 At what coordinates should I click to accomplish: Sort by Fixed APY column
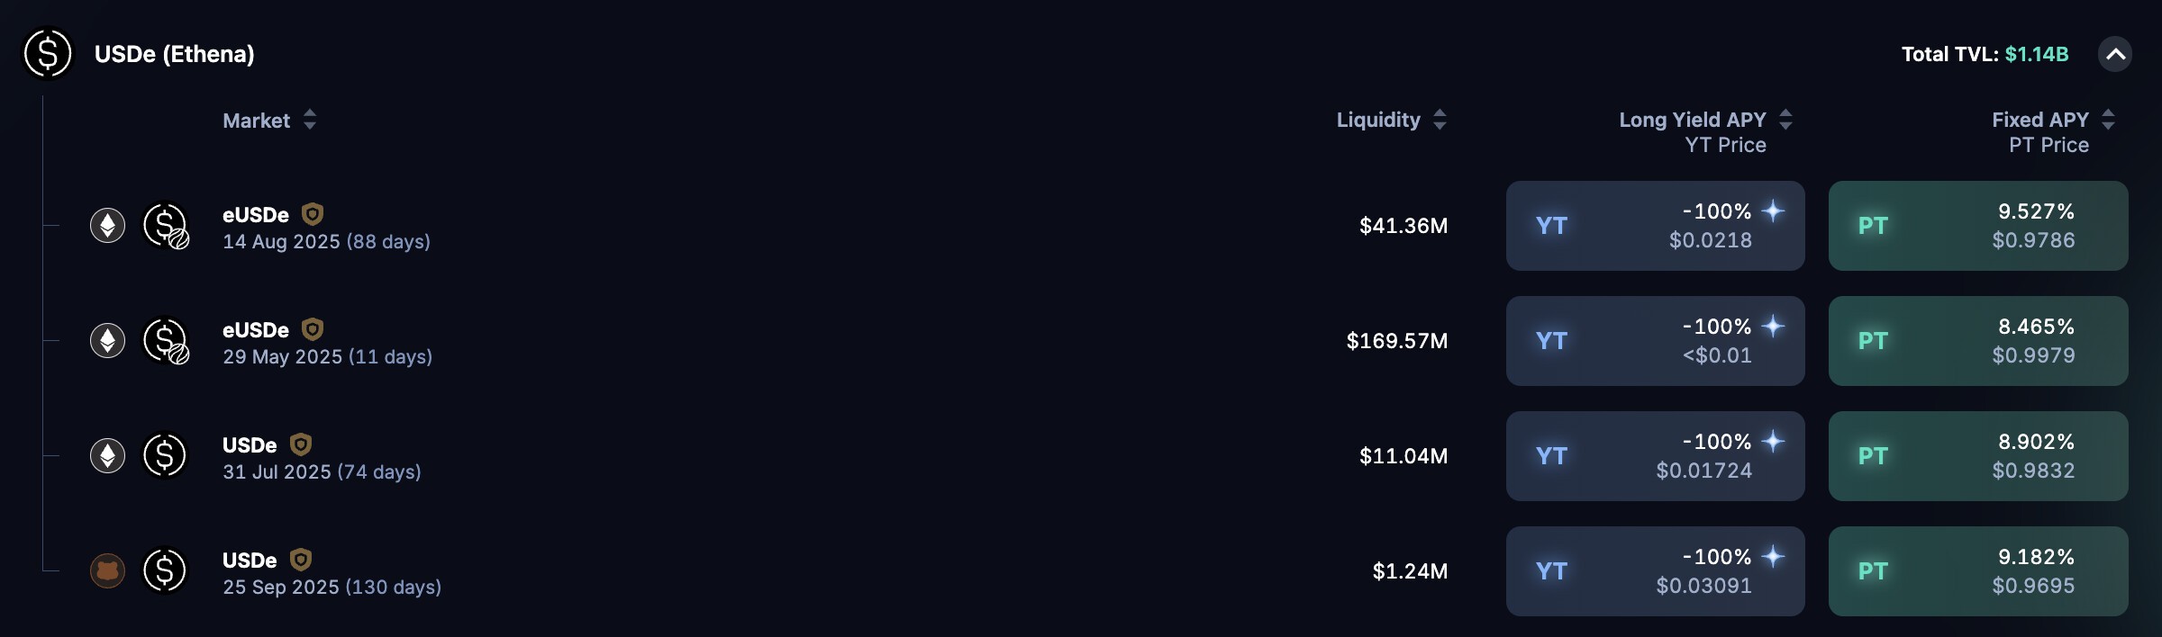pyautogui.click(x=2108, y=120)
